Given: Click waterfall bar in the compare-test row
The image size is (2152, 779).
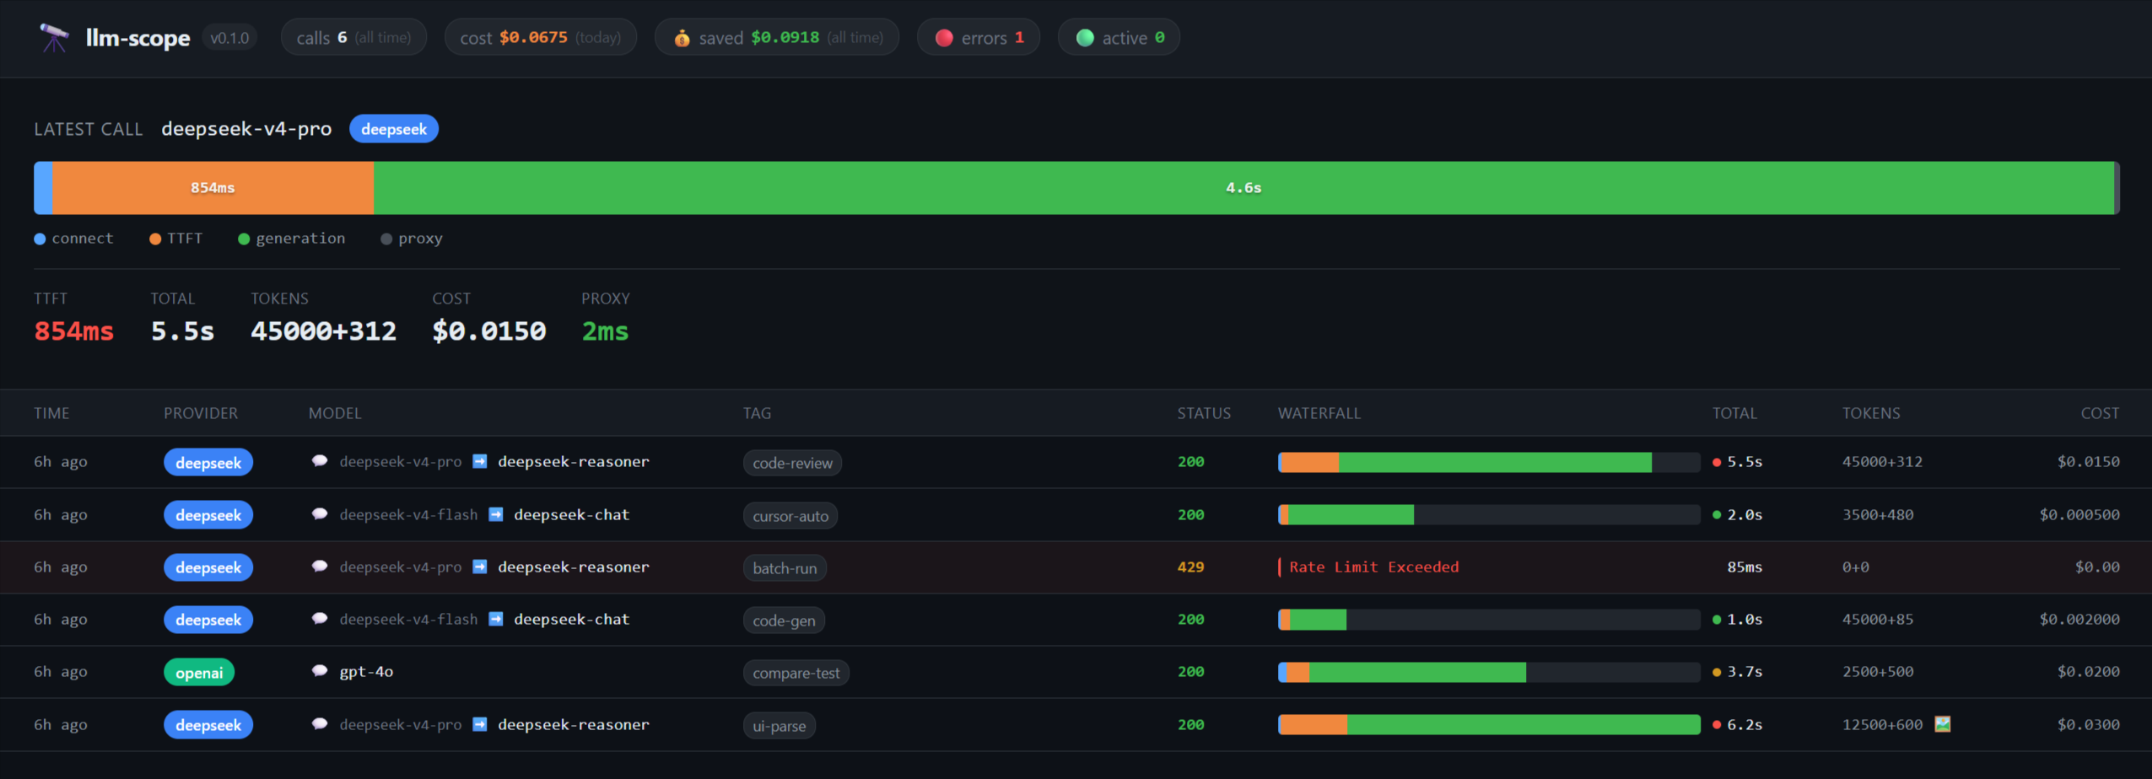Looking at the screenshot, I should (1489, 672).
